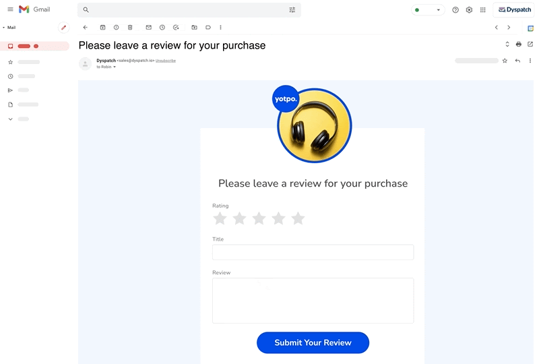Viewport: 539px width, 364px height.
Task: Star this message from Dyspatch
Action: click(505, 61)
